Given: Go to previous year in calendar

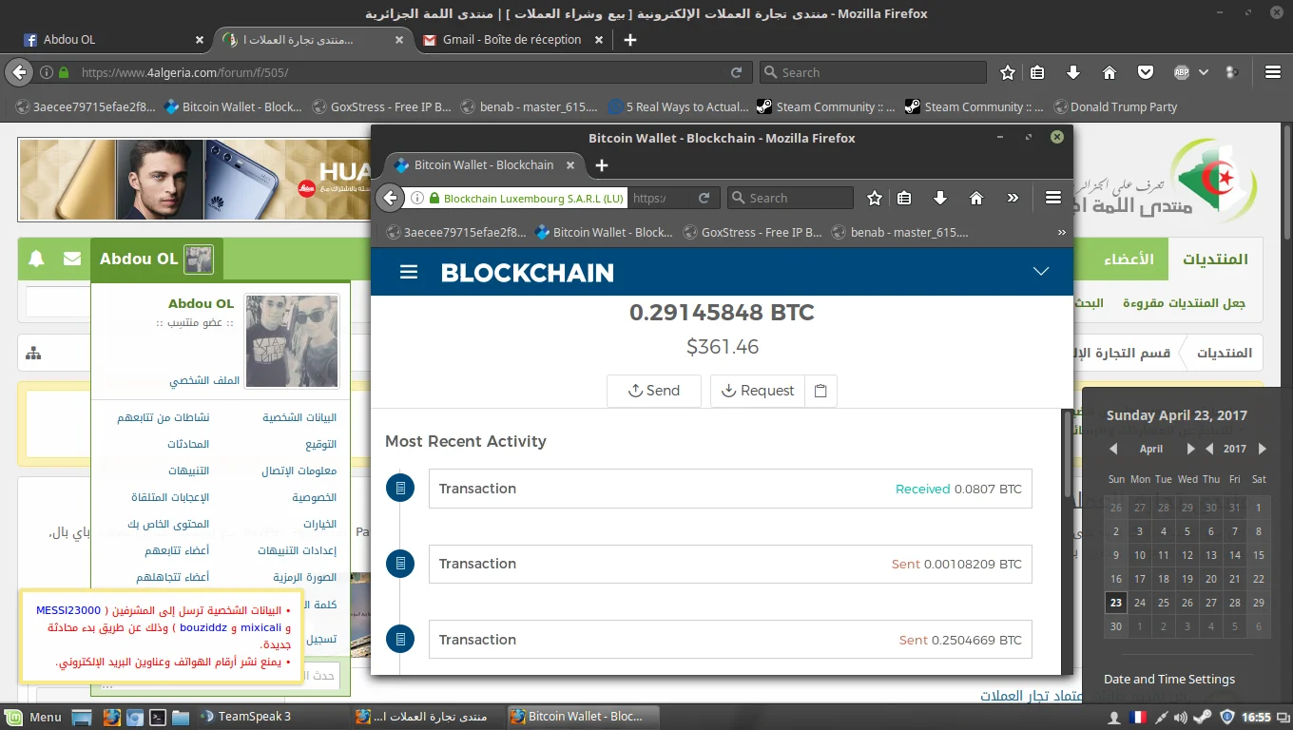Looking at the screenshot, I should pos(1208,449).
